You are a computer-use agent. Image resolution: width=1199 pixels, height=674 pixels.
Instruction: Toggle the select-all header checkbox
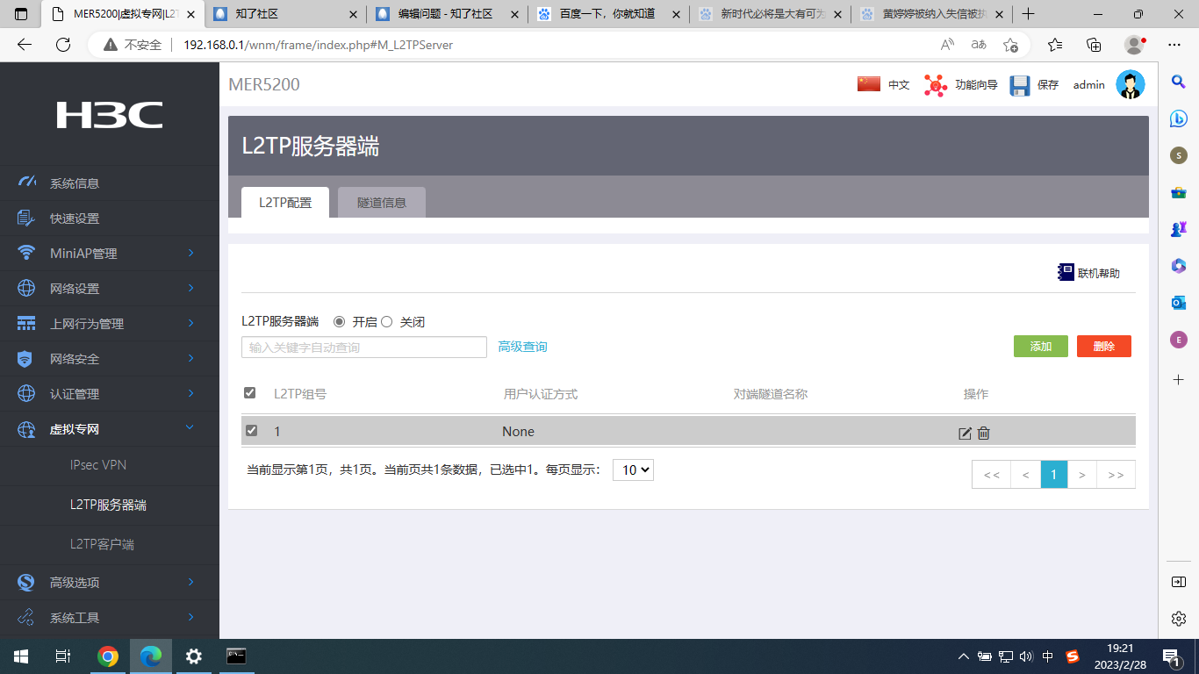click(250, 393)
